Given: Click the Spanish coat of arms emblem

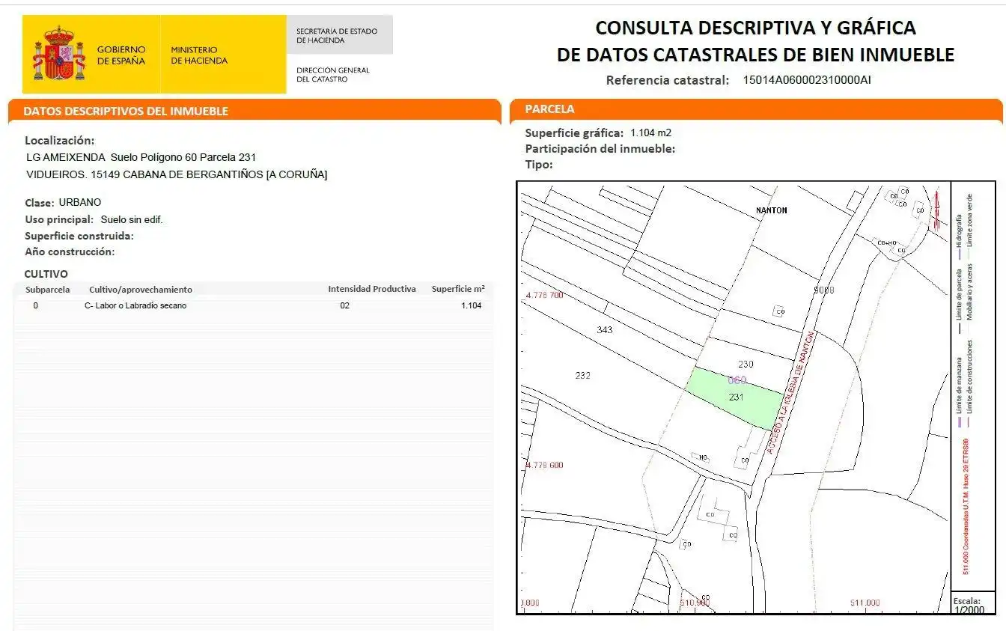Looking at the screenshot, I should tap(59, 54).
